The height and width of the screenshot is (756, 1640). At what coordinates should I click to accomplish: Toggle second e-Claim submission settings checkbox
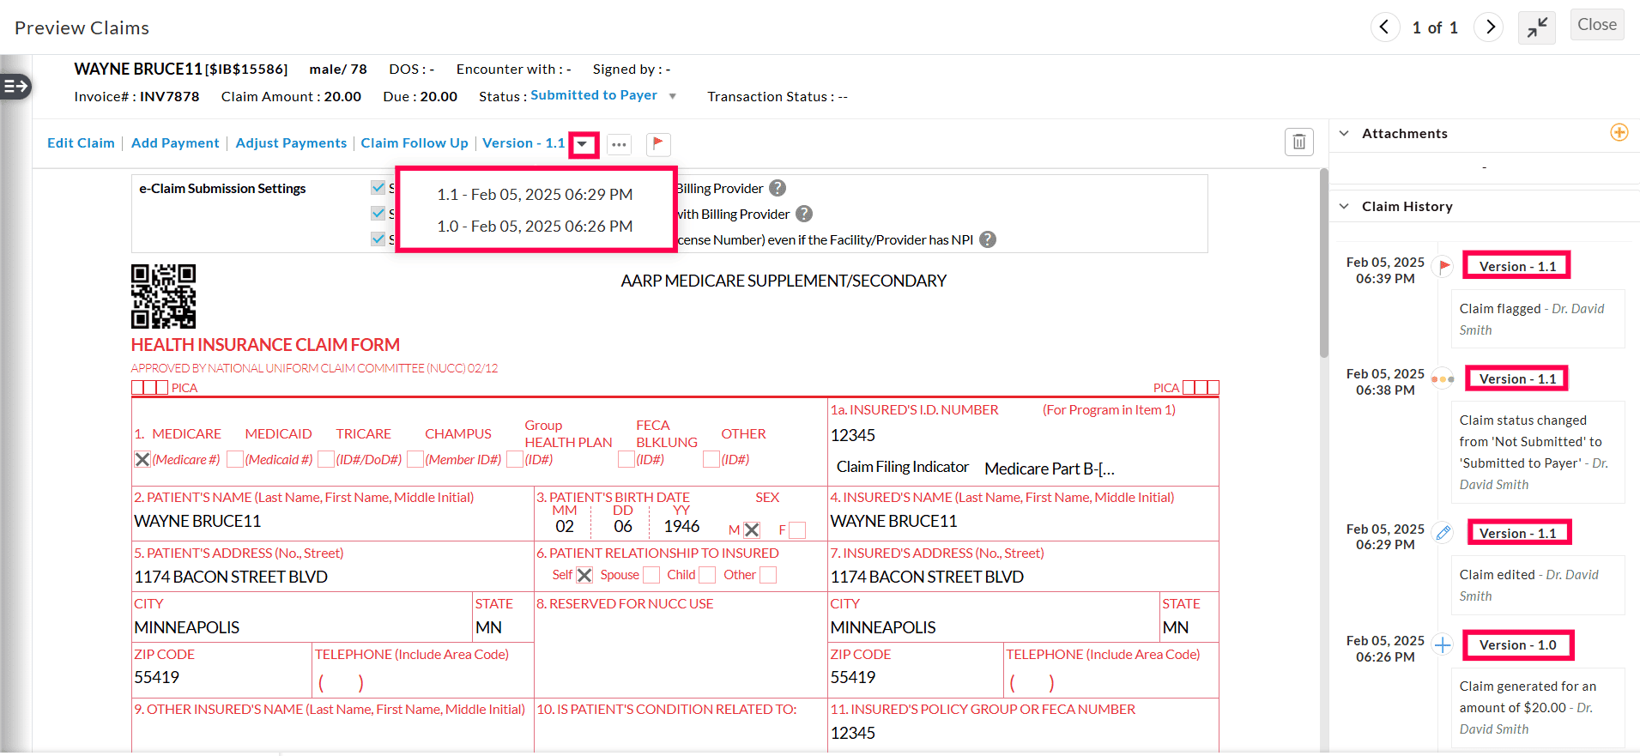[378, 213]
